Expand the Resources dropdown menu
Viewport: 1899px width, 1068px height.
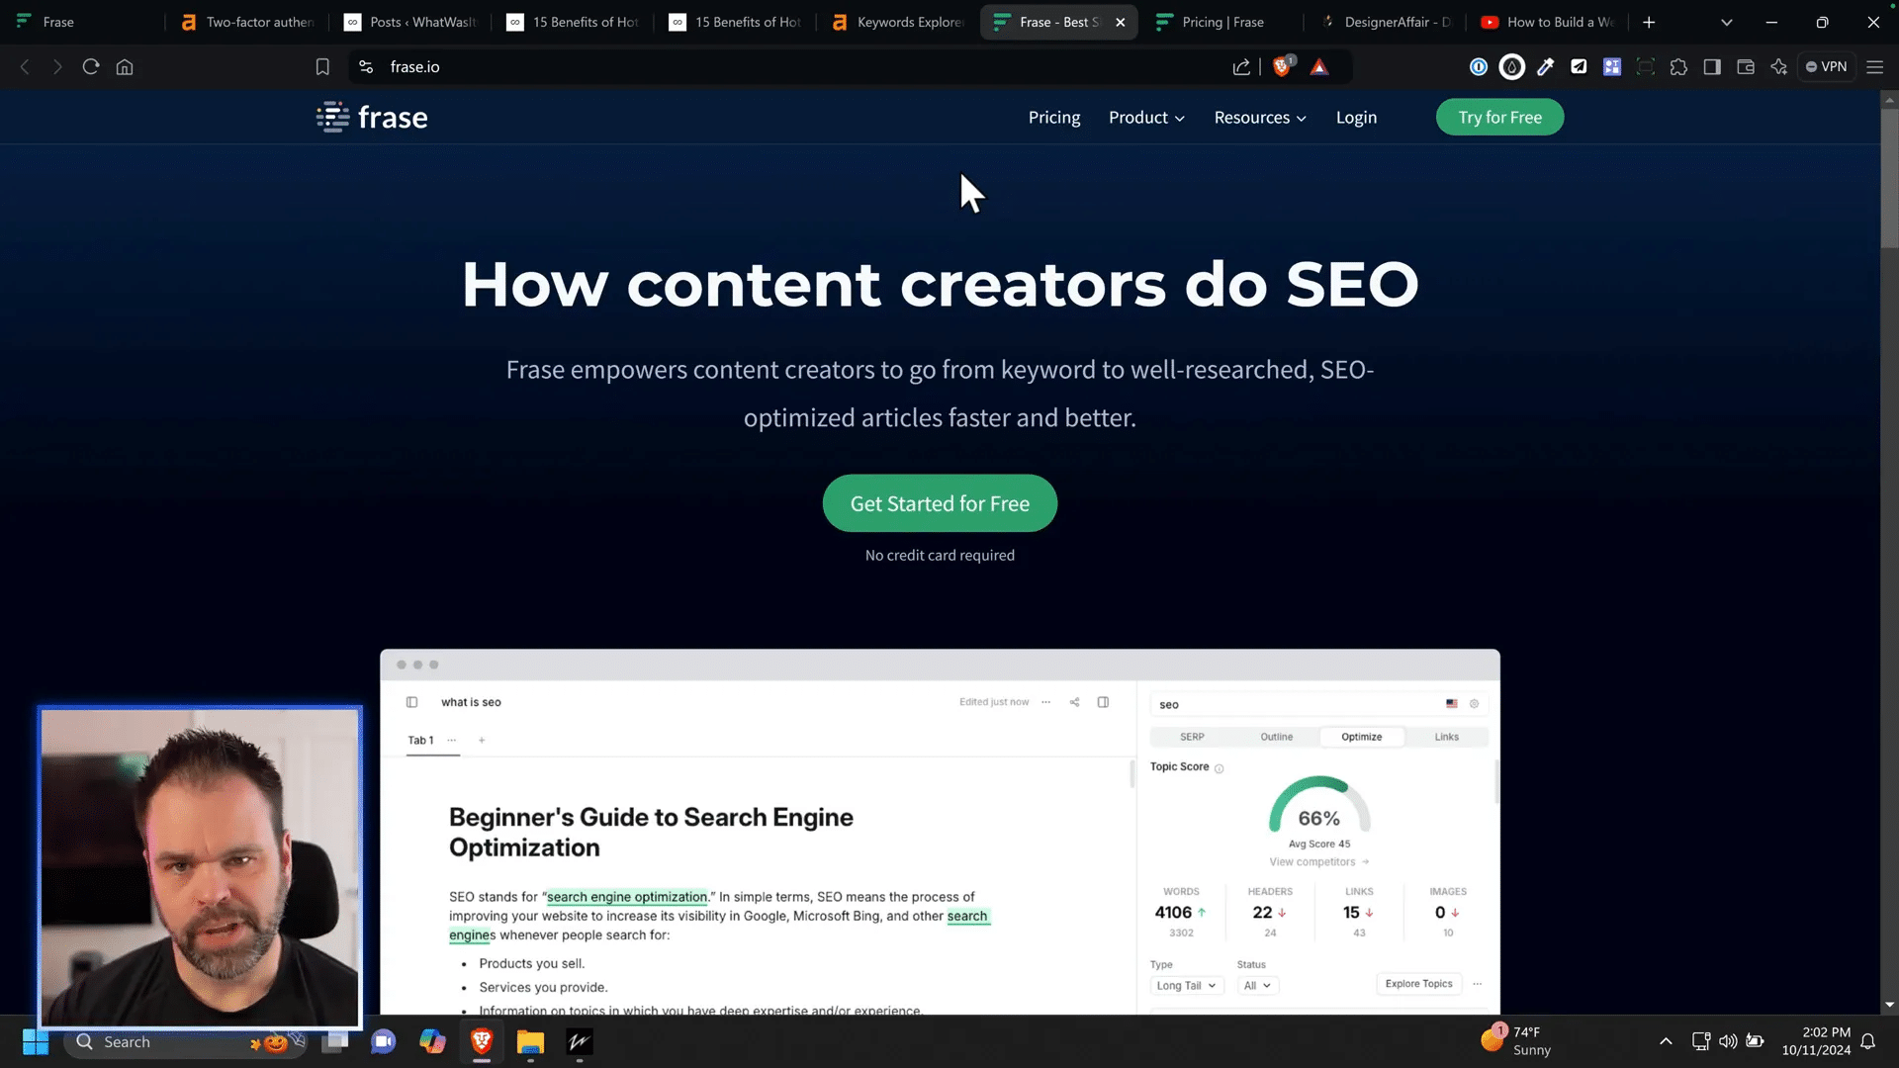tap(1260, 117)
